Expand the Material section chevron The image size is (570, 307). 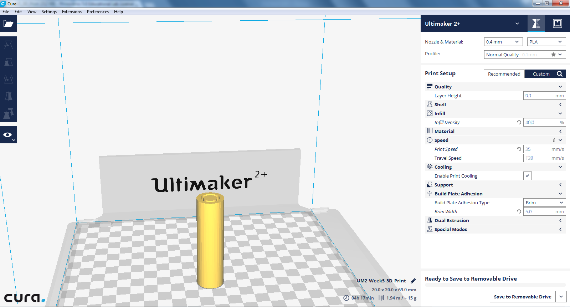pos(560,131)
